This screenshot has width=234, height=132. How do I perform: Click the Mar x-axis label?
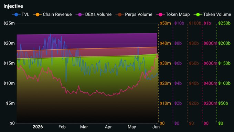(84, 127)
